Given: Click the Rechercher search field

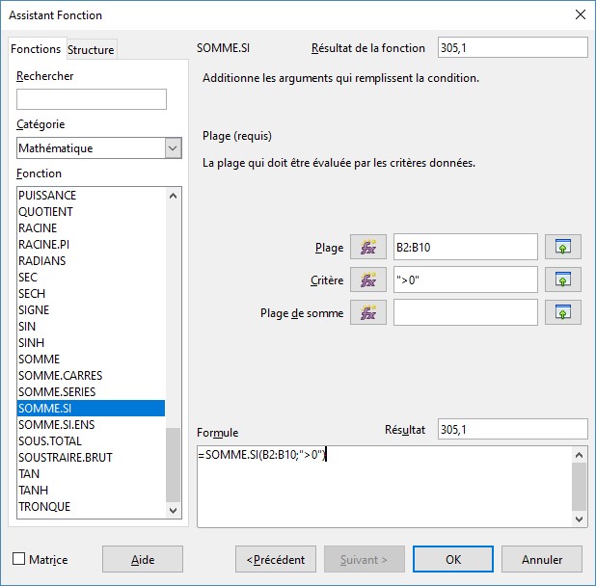Looking at the screenshot, I should point(92,99).
